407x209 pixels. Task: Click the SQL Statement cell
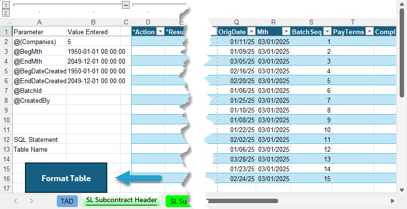click(x=39, y=139)
